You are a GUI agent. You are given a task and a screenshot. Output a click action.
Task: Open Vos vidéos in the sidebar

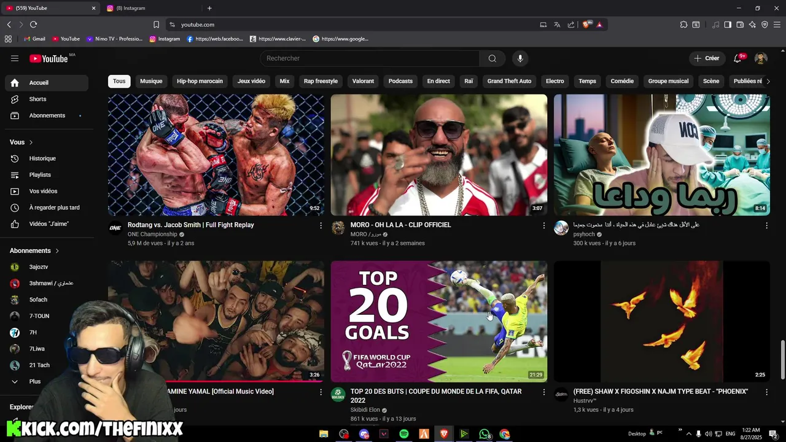[47, 191]
